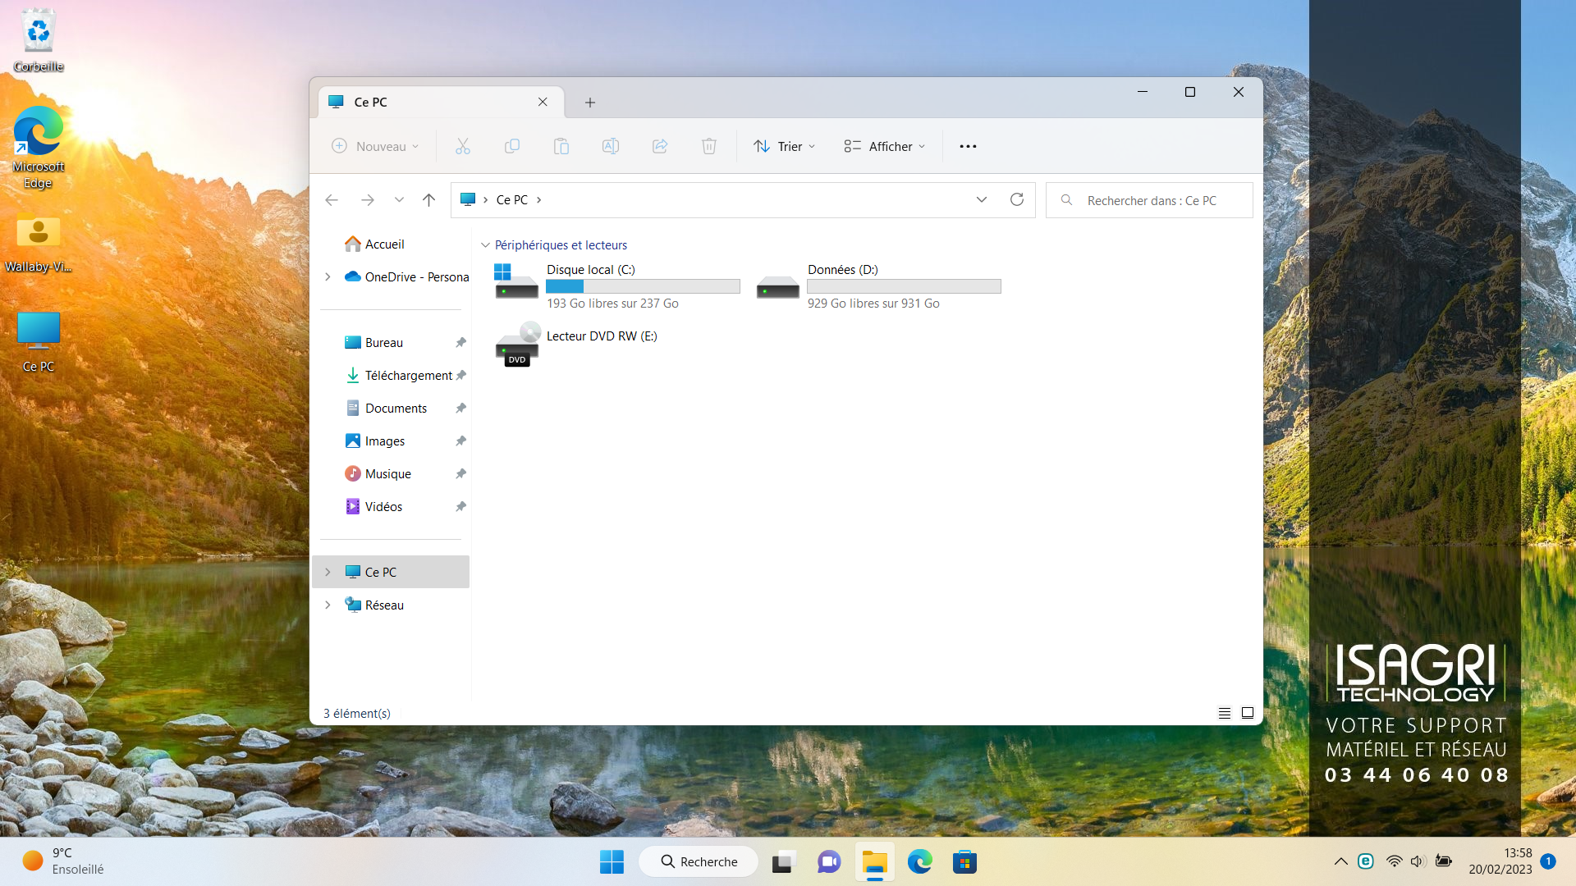Click text 929 Go libres sur 931 Go
This screenshot has width=1576, height=886.
point(873,304)
